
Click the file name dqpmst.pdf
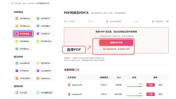point(77,85)
